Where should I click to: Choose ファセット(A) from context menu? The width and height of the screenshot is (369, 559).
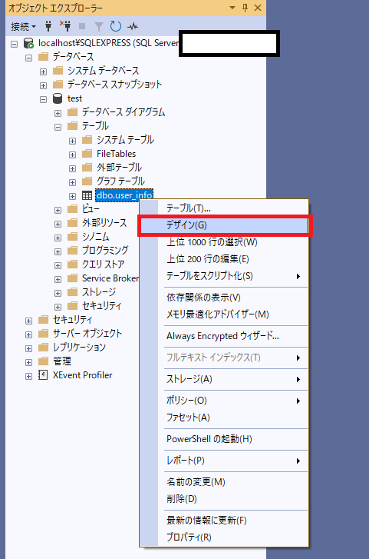[x=224, y=418]
